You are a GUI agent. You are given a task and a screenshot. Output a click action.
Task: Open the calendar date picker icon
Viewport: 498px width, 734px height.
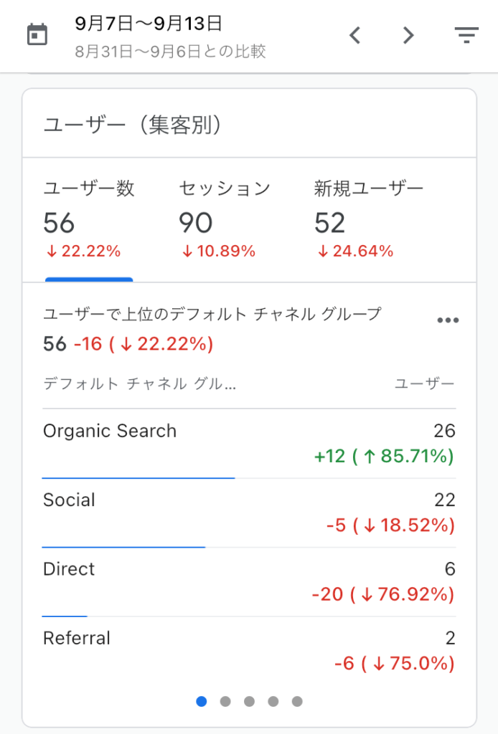37,34
